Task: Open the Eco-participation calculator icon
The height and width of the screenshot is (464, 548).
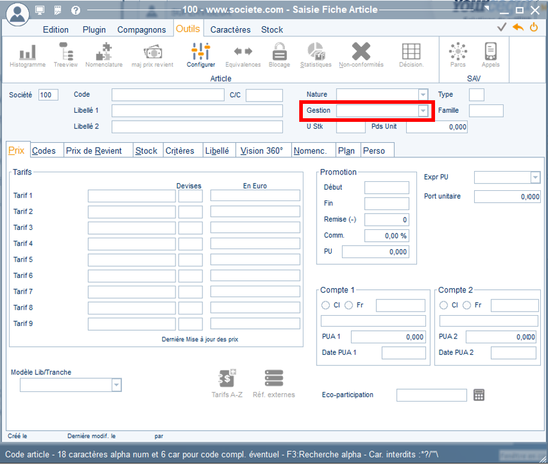Action: pyautogui.click(x=479, y=395)
